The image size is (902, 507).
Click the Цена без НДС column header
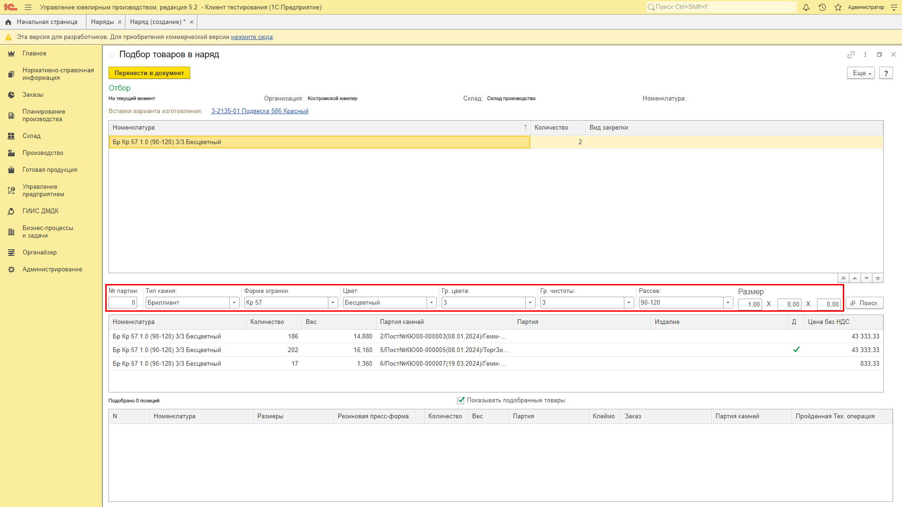(x=843, y=322)
